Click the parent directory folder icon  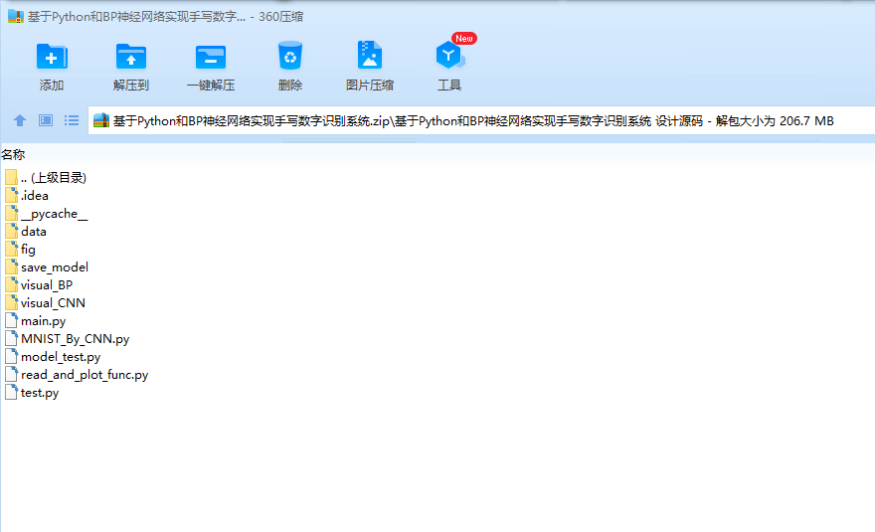11,178
